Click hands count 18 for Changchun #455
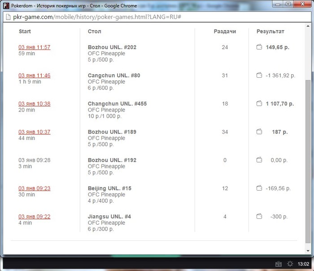 (x=225, y=104)
